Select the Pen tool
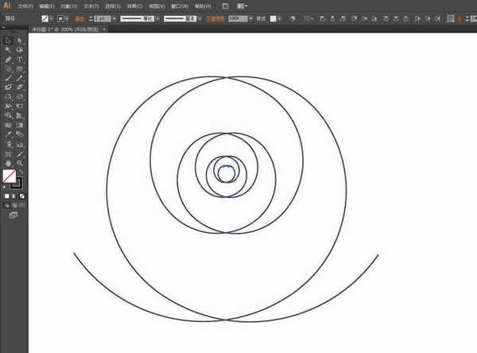The width and height of the screenshot is (477, 353). click(x=8, y=60)
